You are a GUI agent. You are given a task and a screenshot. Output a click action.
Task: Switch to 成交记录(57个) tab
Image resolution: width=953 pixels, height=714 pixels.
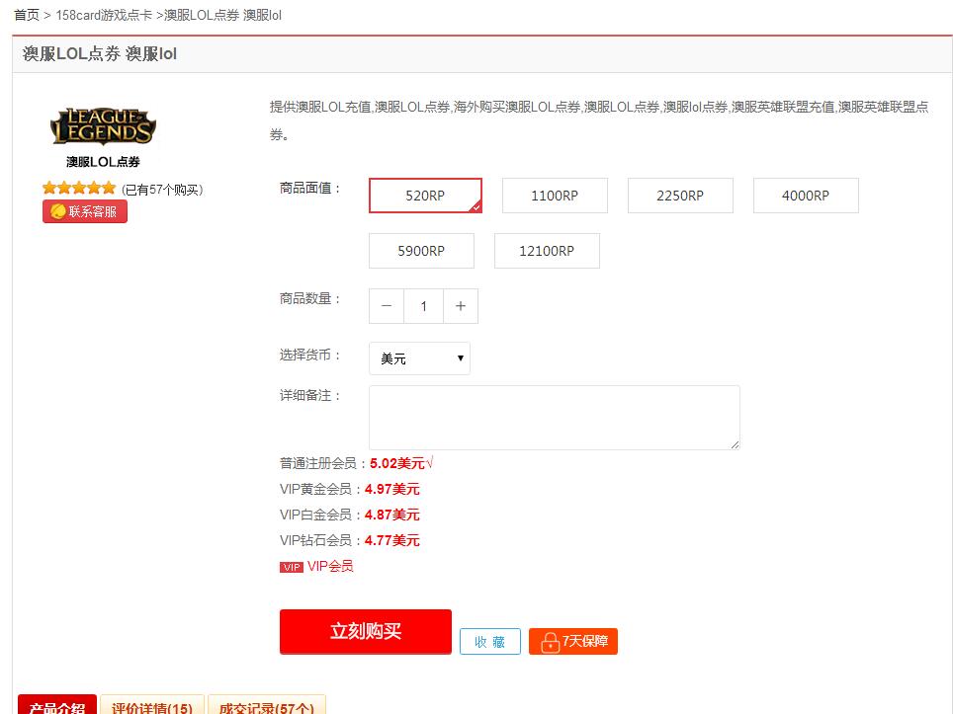[x=267, y=705]
